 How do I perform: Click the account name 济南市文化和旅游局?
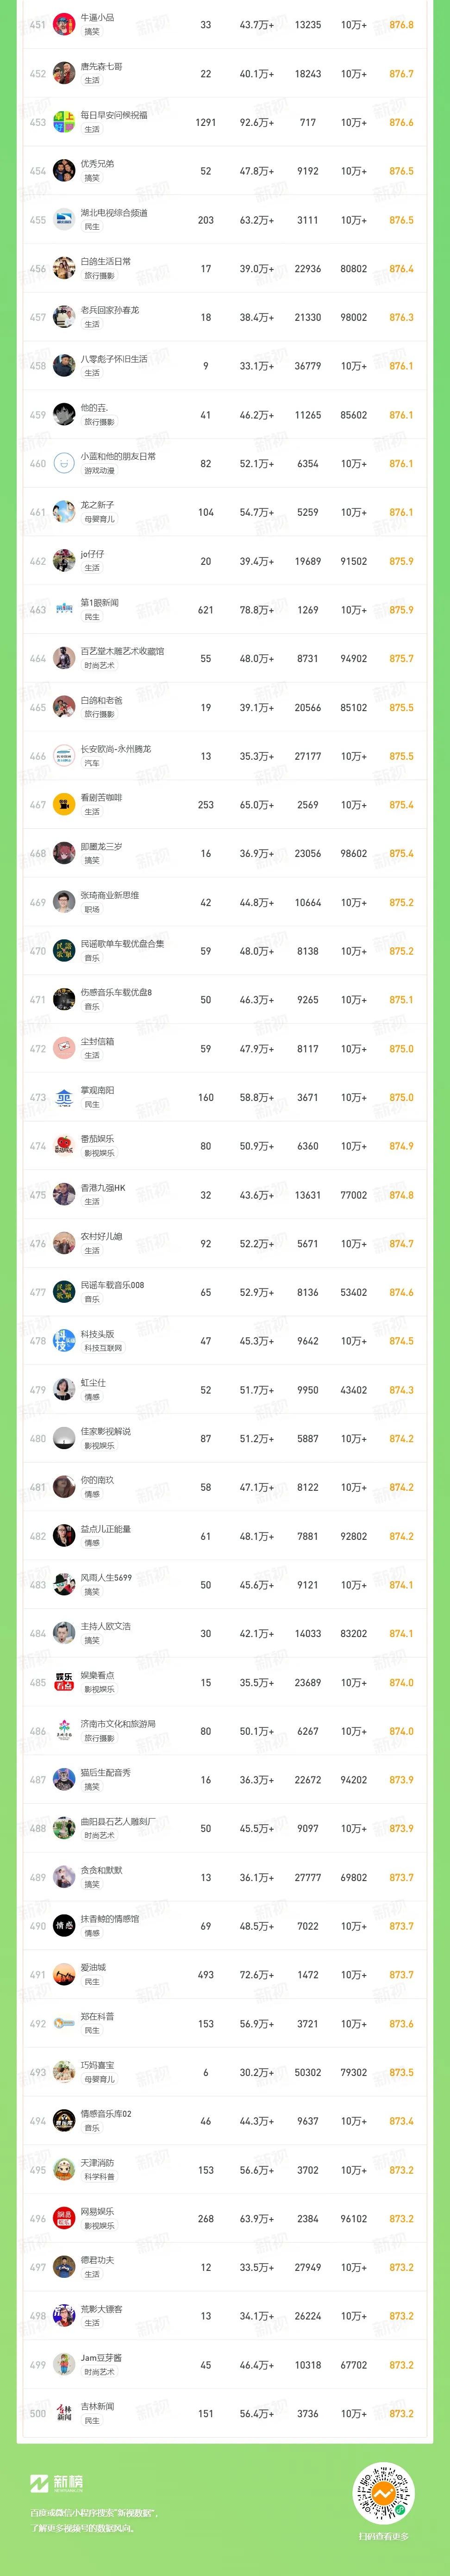pos(118,1724)
